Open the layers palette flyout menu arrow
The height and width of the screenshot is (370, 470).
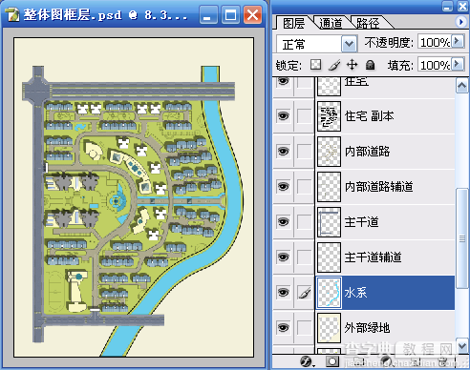pos(460,22)
